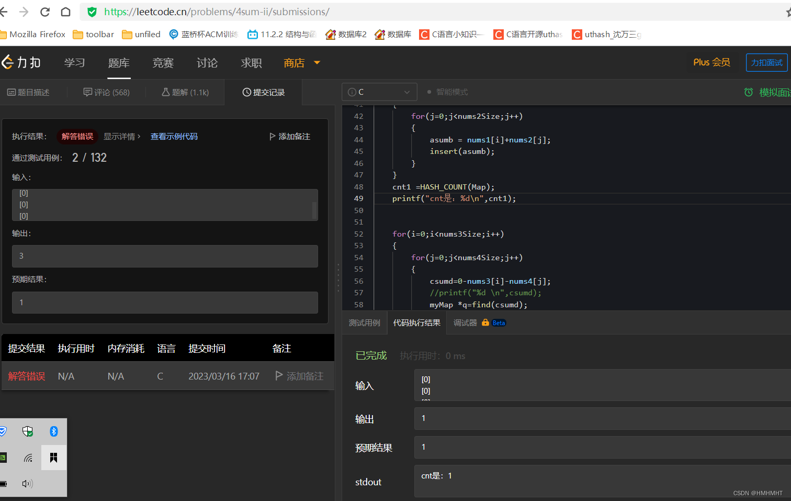Image resolution: width=791 pixels, height=501 pixels.
Task: Click the 输出 value box showing 3
Action: [165, 256]
